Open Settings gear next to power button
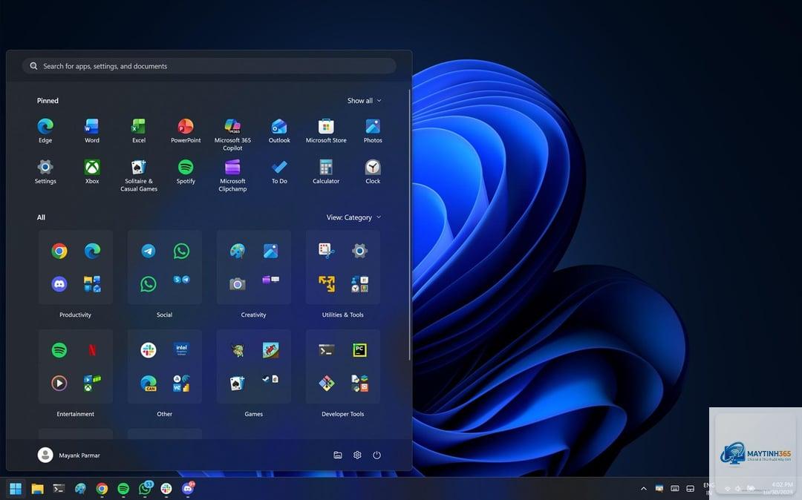The image size is (802, 500). [x=357, y=455]
